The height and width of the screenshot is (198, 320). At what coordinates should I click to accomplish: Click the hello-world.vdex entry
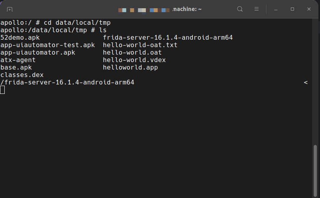(134, 60)
